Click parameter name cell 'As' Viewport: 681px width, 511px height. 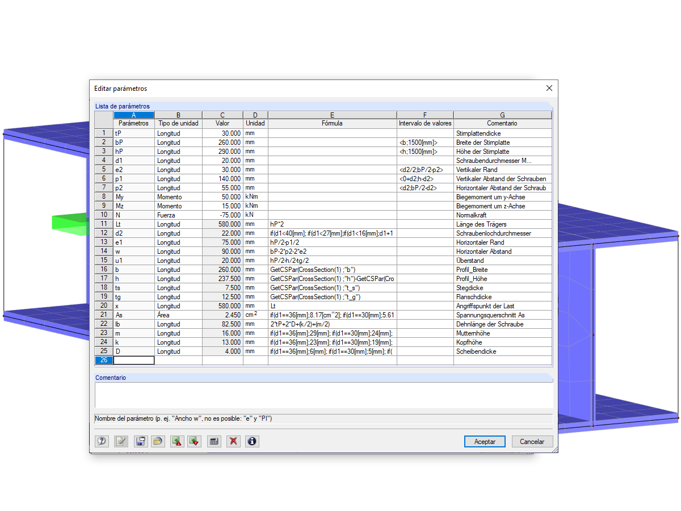point(134,315)
